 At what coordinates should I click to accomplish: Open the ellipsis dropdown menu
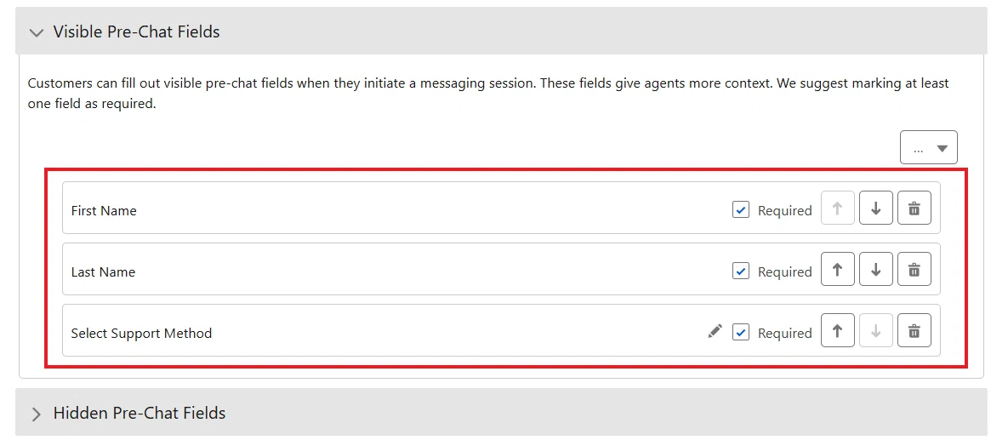pyautogui.click(x=929, y=147)
